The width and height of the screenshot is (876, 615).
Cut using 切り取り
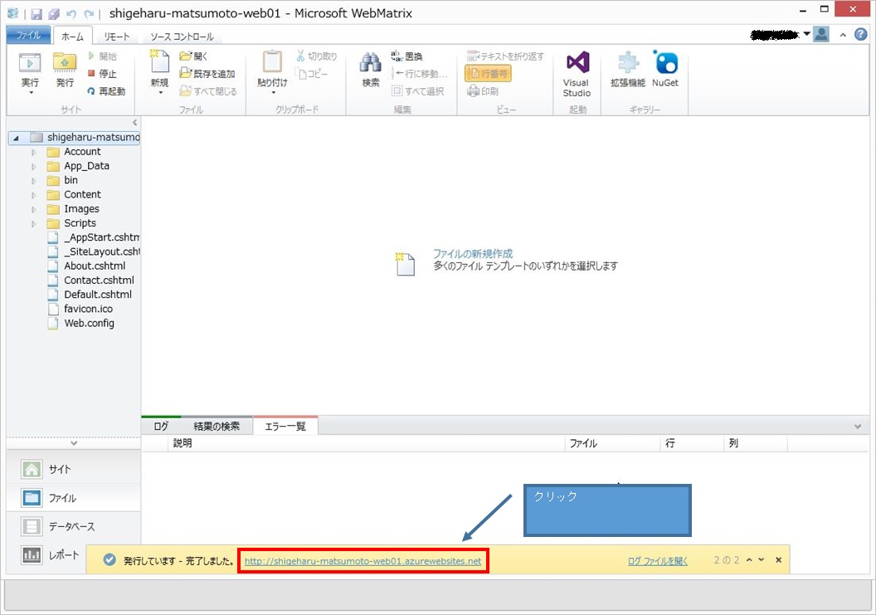(316, 56)
